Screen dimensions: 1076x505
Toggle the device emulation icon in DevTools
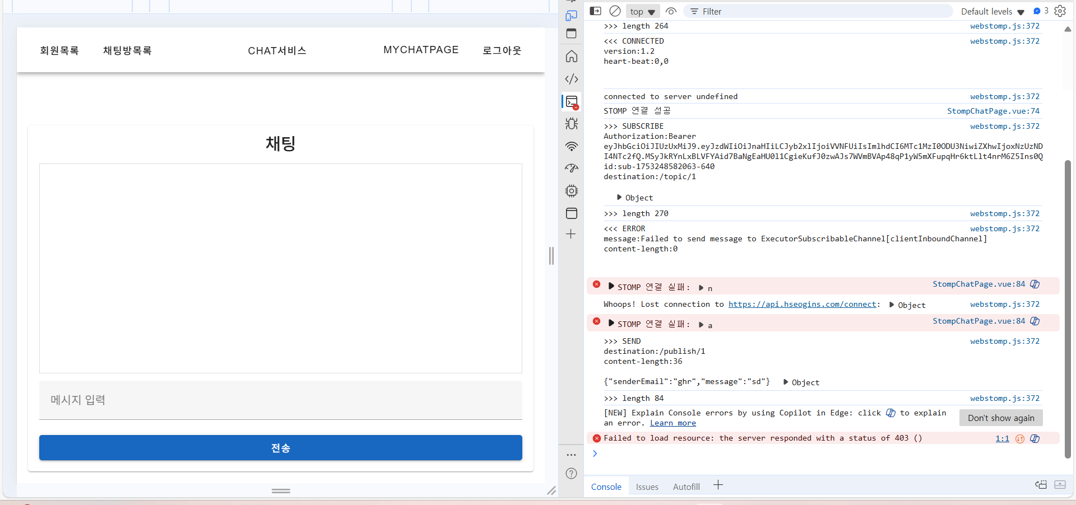[571, 16]
